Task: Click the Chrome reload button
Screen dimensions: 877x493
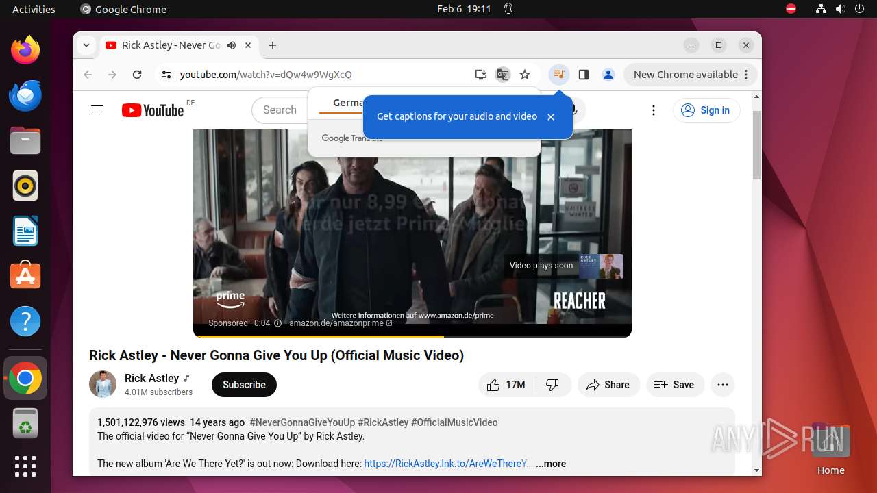Action: point(137,75)
